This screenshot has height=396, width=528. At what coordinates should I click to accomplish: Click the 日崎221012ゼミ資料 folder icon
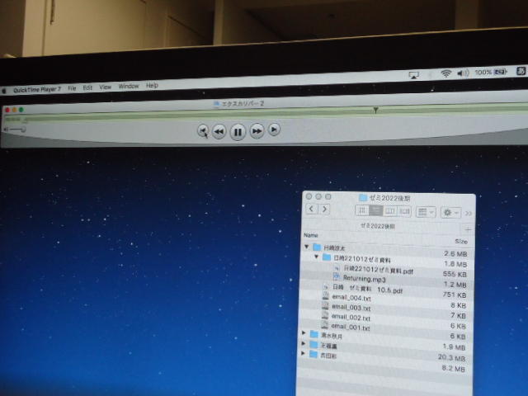327,257
